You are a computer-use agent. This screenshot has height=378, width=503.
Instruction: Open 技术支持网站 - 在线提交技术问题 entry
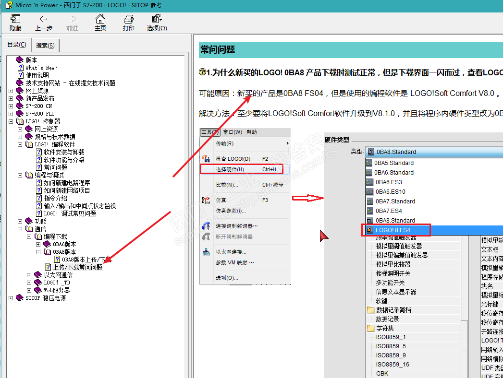pyautogui.click(x=70, y=83)
